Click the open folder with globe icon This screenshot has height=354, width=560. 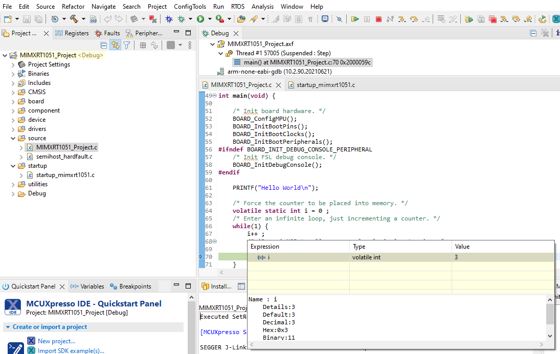[x=241, y=19]
